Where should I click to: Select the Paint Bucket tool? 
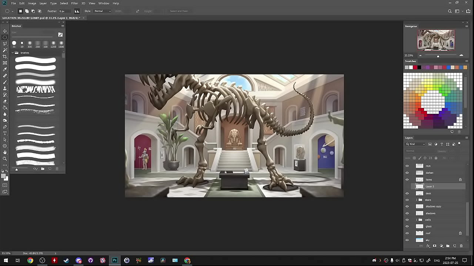coord(5,108)
